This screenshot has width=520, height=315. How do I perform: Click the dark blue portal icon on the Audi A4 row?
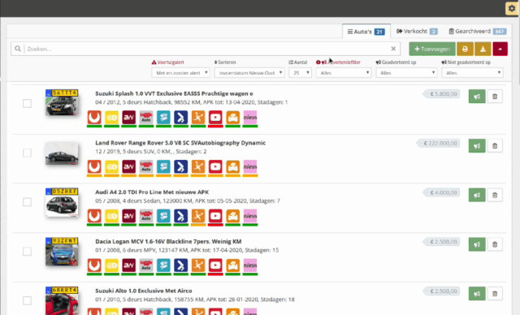point(180,216)
